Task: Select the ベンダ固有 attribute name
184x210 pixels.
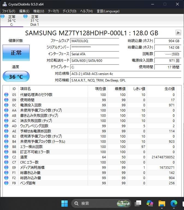Action: pos(28,183)
